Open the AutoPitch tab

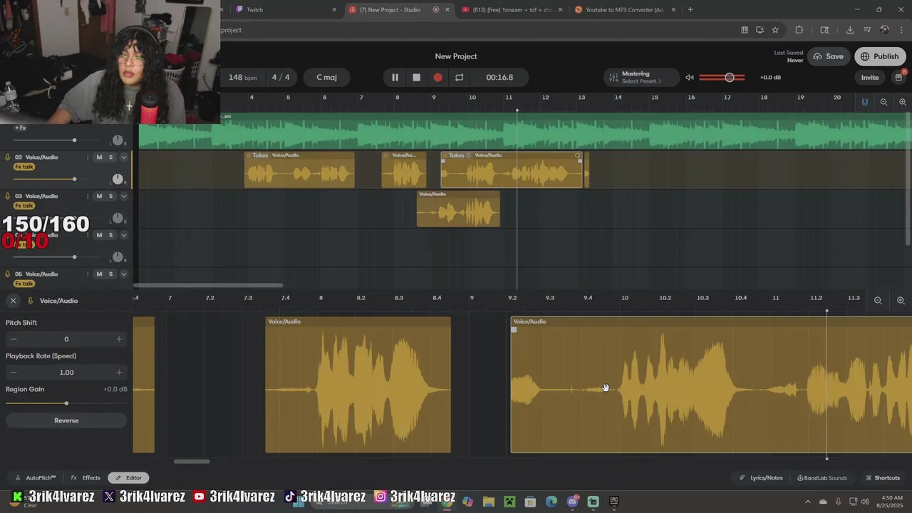pyautogui.click(x=36, y=478)
